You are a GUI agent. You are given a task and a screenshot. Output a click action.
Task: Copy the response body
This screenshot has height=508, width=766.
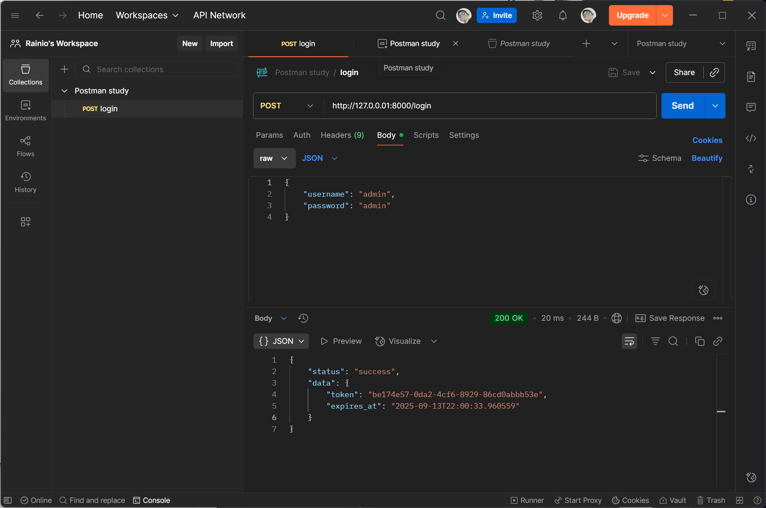[x=700, y=341]
